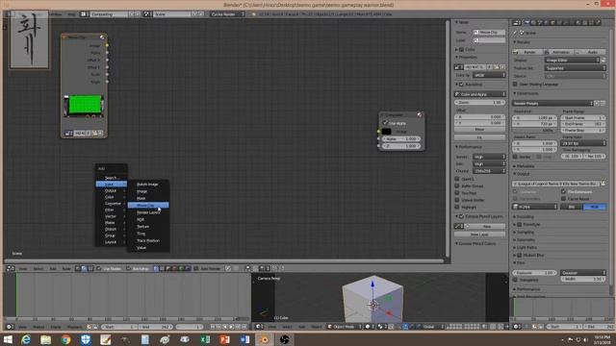Enable the Open Shading Language checkbox
Screen dimensions: 616x346
[x=515, y=84]
